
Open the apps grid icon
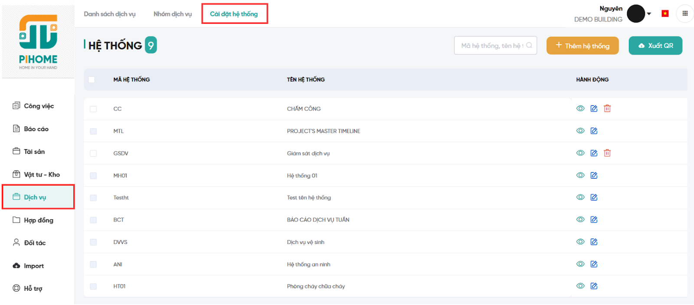[685, 13]
